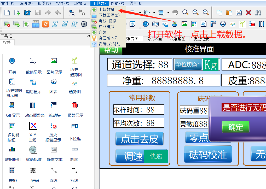
Task: Select the 表格 table control in palette
Action: click(x=12, y=175)
